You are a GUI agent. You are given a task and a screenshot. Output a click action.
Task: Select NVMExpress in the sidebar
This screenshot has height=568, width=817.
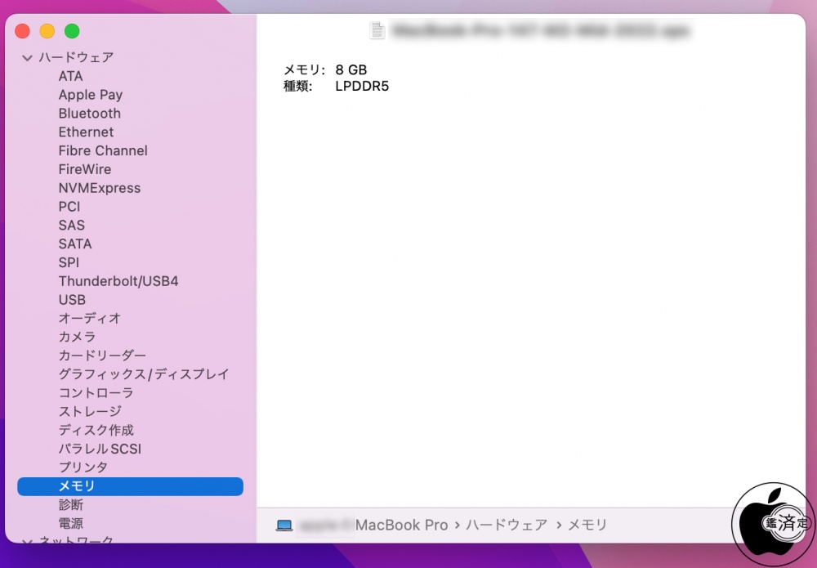tap(100, 188)
